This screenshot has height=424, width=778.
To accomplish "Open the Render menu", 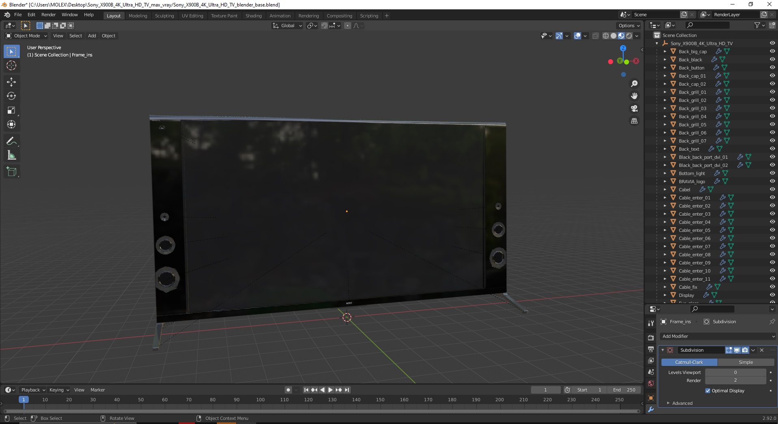I will [x=48, y=15].
